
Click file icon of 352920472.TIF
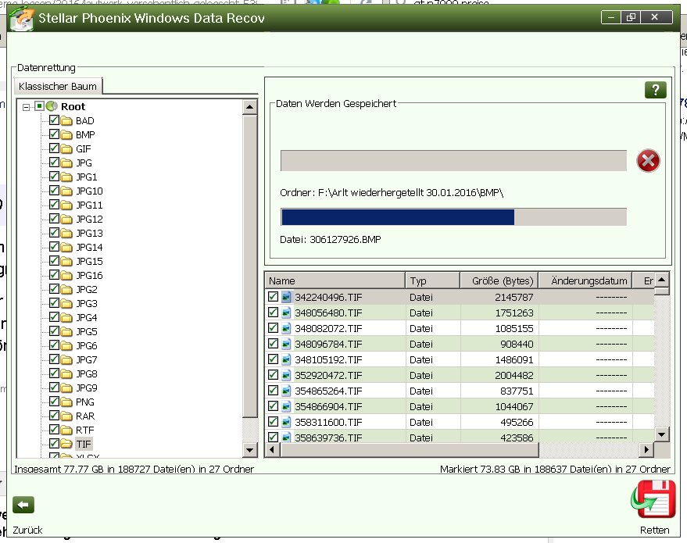tap(286, 375)
